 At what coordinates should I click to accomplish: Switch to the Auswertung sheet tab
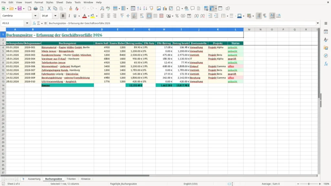pos(34,179)
